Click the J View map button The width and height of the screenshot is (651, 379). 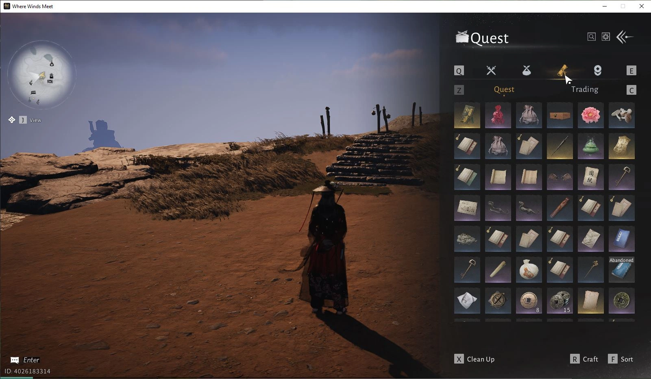[x=25, y=120]
